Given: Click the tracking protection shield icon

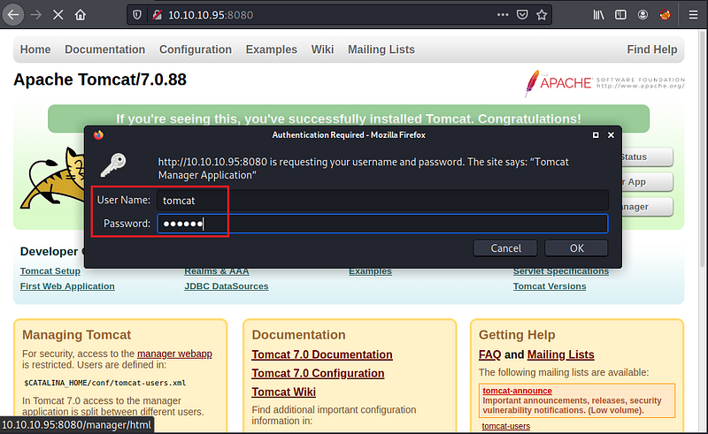Looking at the screenshot, I should (137, 15).
